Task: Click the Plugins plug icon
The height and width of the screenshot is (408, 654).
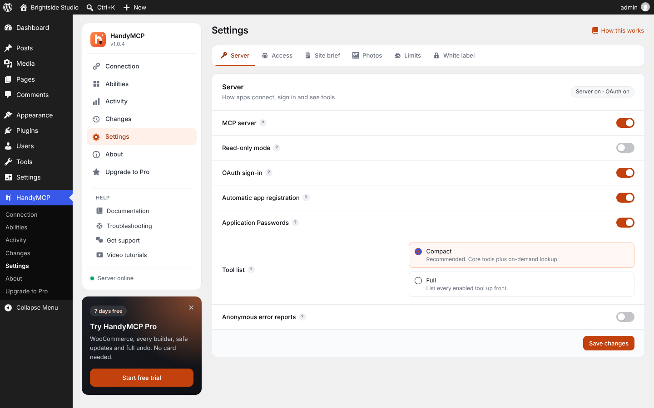Action: (8, 131)
